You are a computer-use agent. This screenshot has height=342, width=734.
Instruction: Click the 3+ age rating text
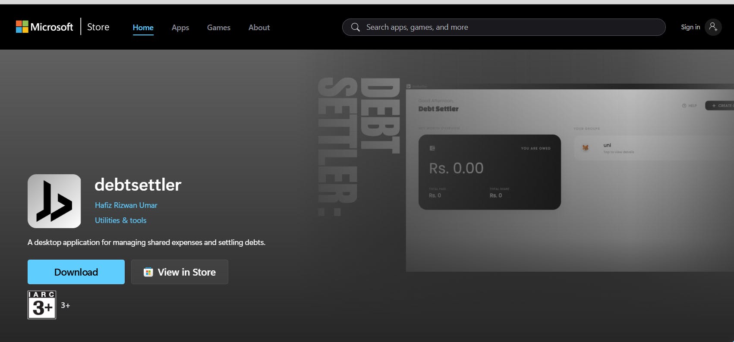tap(65, 305)
